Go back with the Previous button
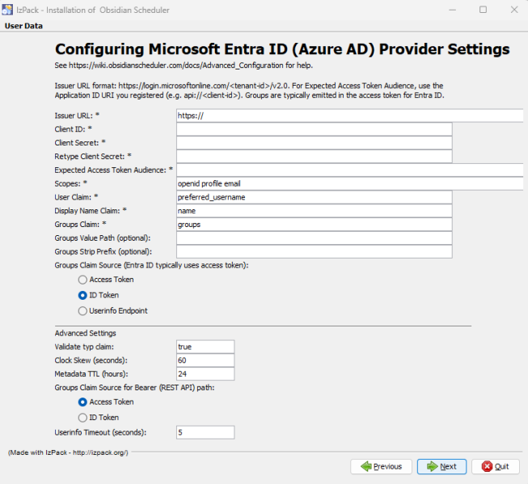The height and width of the screenshot is (484, 528). click(381, 466)
